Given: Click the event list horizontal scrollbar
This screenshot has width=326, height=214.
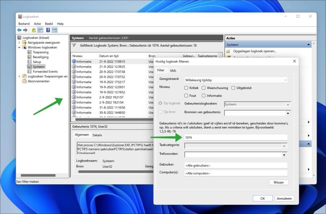Looking at the screenshot, I should tap(114, 120).
